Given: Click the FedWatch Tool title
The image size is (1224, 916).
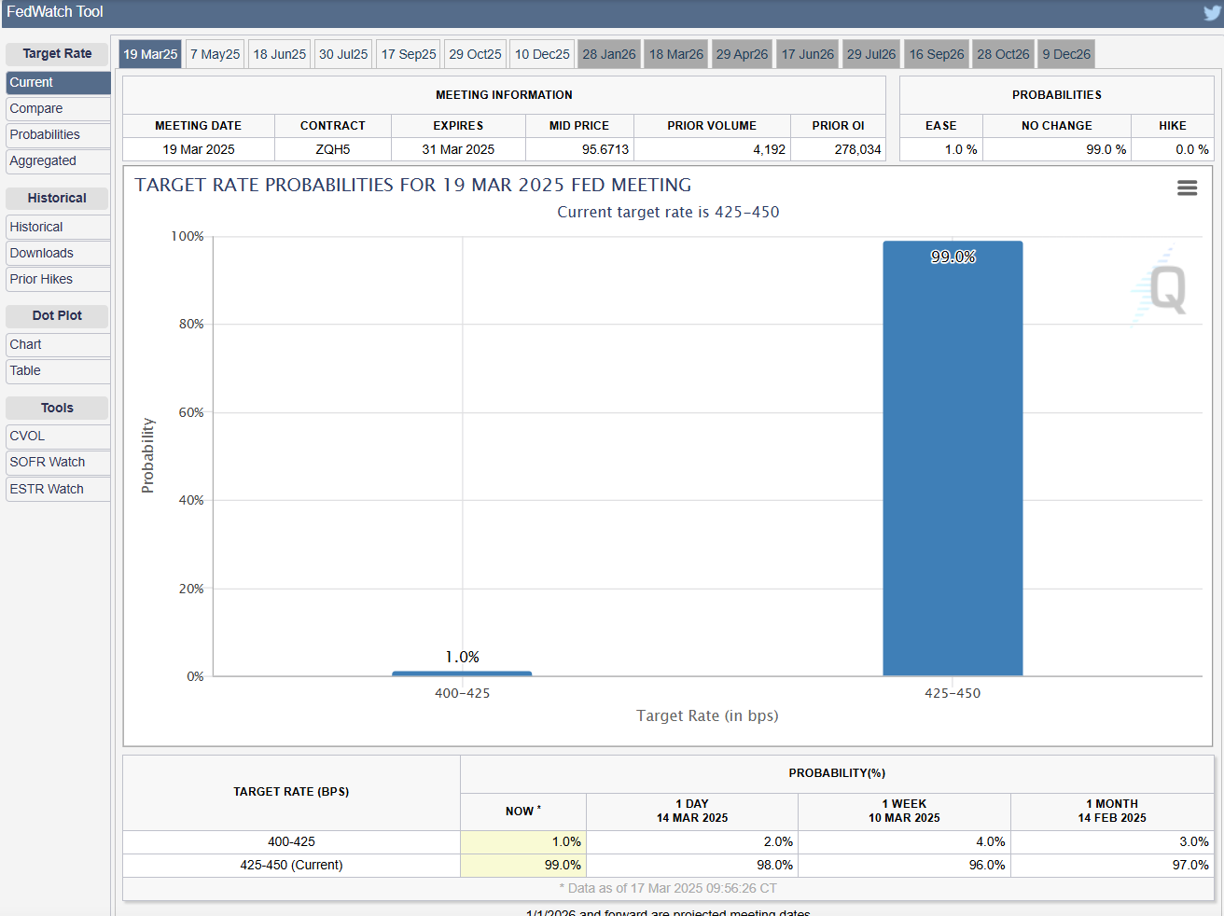Looking at the screenshot, I should coord(55,12).
